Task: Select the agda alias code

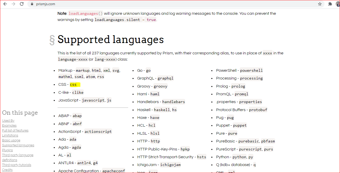Action: click(76, 147)
